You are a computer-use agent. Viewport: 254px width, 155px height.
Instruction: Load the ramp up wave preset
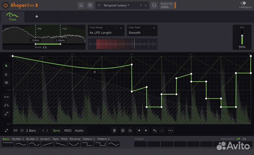48,144
